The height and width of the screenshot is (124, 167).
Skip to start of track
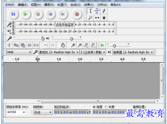click(50, 14)
